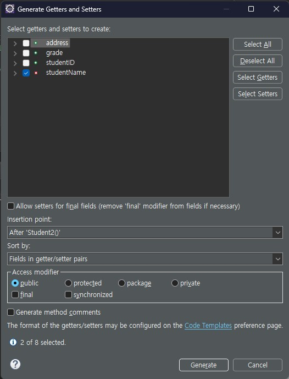Uncheck the studentName field checkbox
Image resolution: width=289 pixels, height=379 pixels.
point(26,73)
